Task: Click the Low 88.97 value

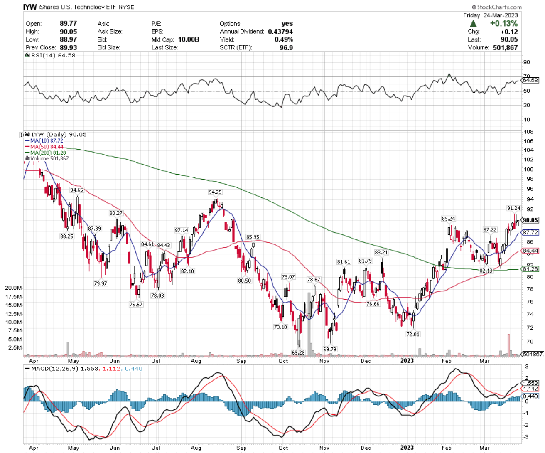Action: pyautogui.click(x=69, y=39)
